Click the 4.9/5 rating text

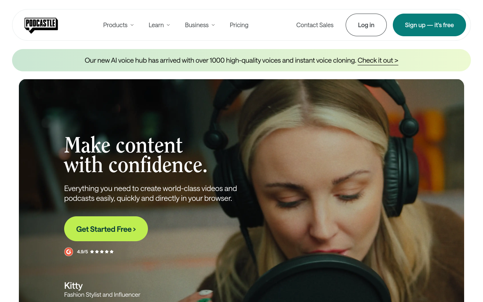82,252
